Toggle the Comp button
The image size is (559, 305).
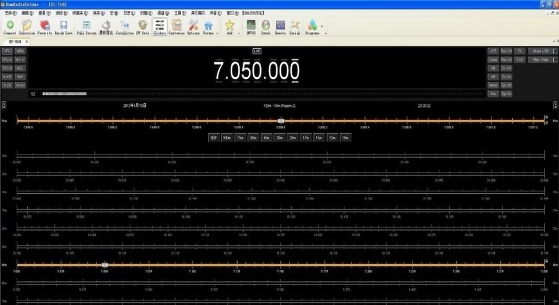point(493,59)
